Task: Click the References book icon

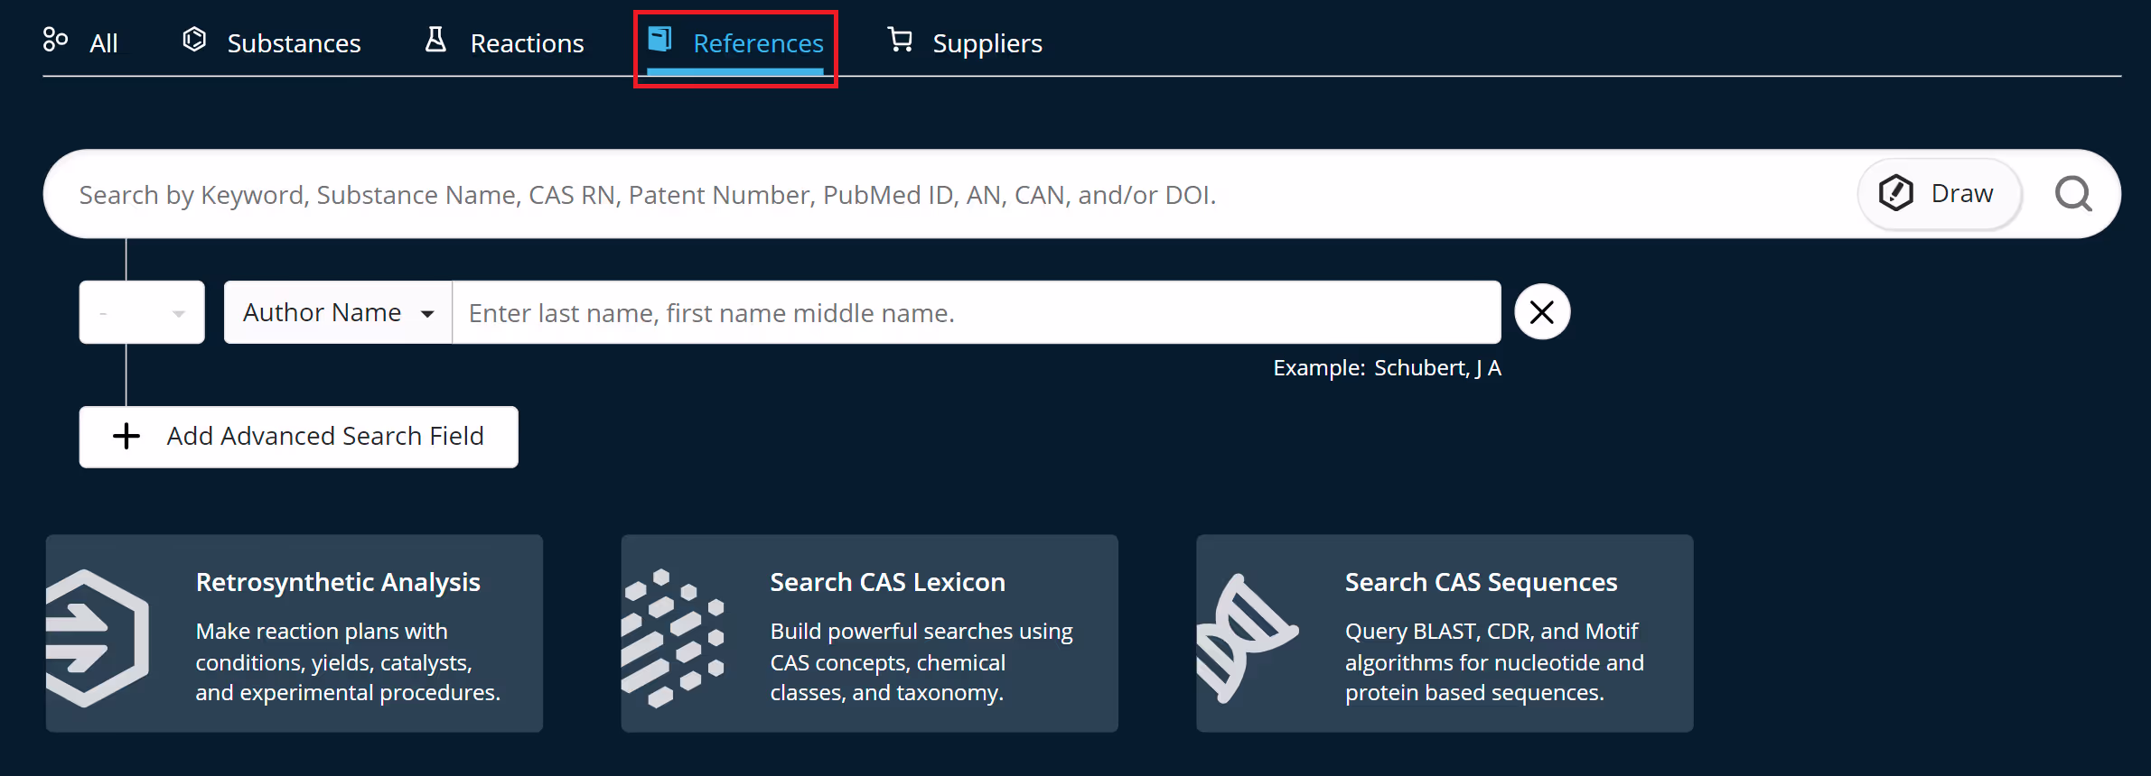Action: tap(660, 39)
